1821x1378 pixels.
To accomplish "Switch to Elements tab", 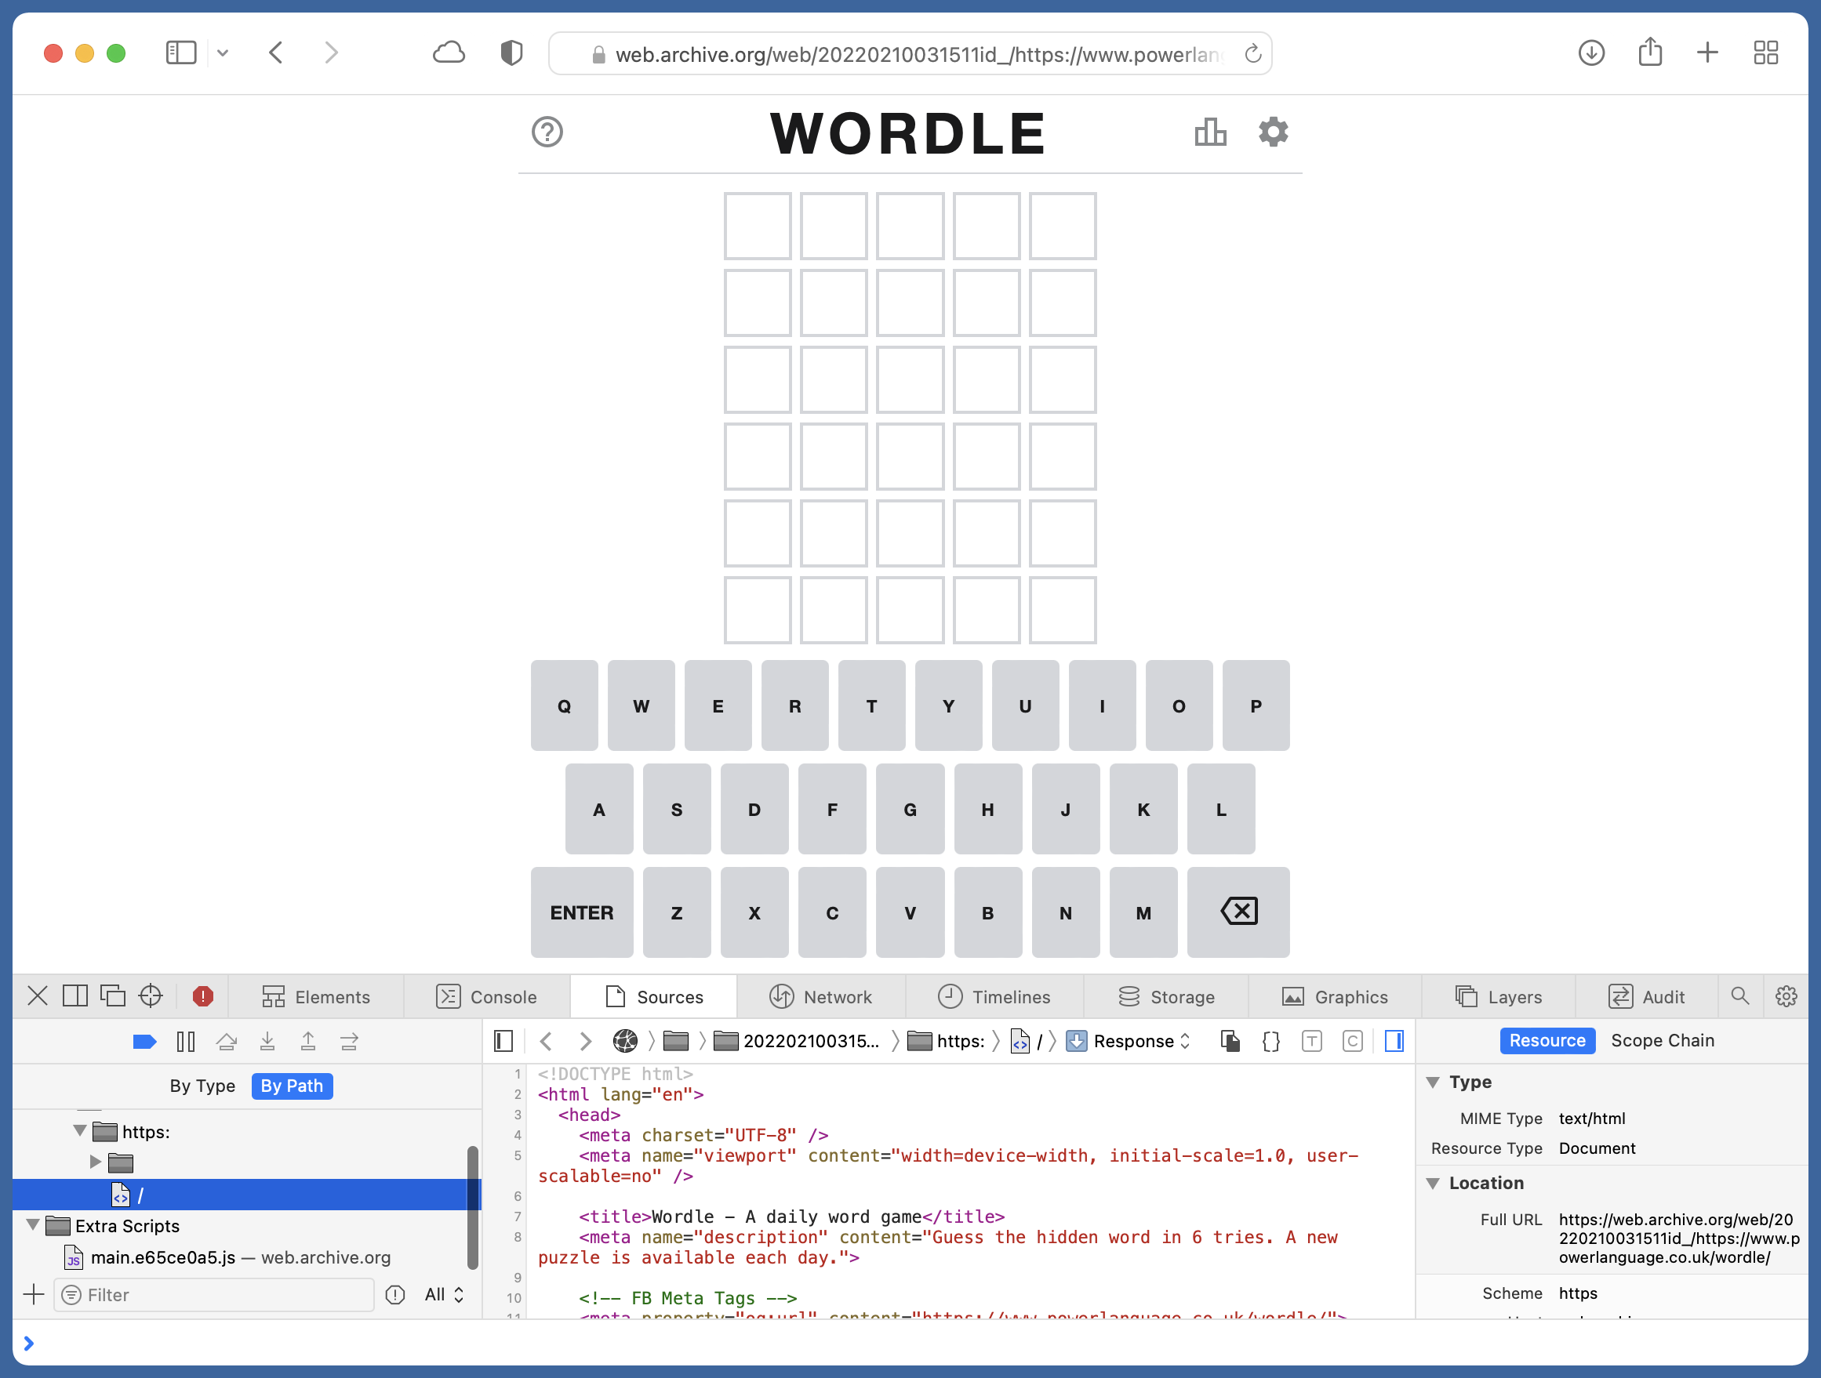I will pos(316,996).
